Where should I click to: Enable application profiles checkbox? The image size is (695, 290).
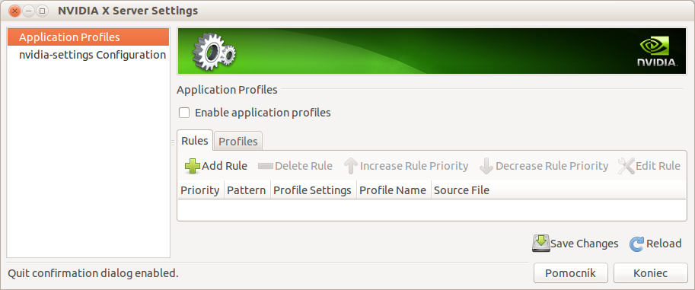pyautogui.click(x=184, y=113)
